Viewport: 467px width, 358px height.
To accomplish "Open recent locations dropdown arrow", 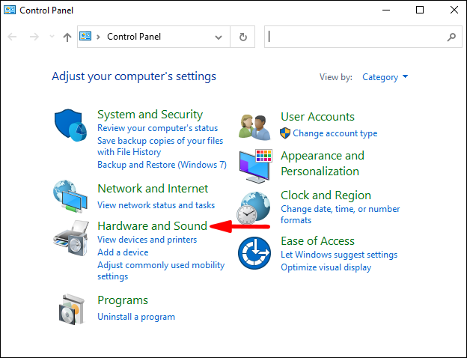I will (x=51, y=37).
